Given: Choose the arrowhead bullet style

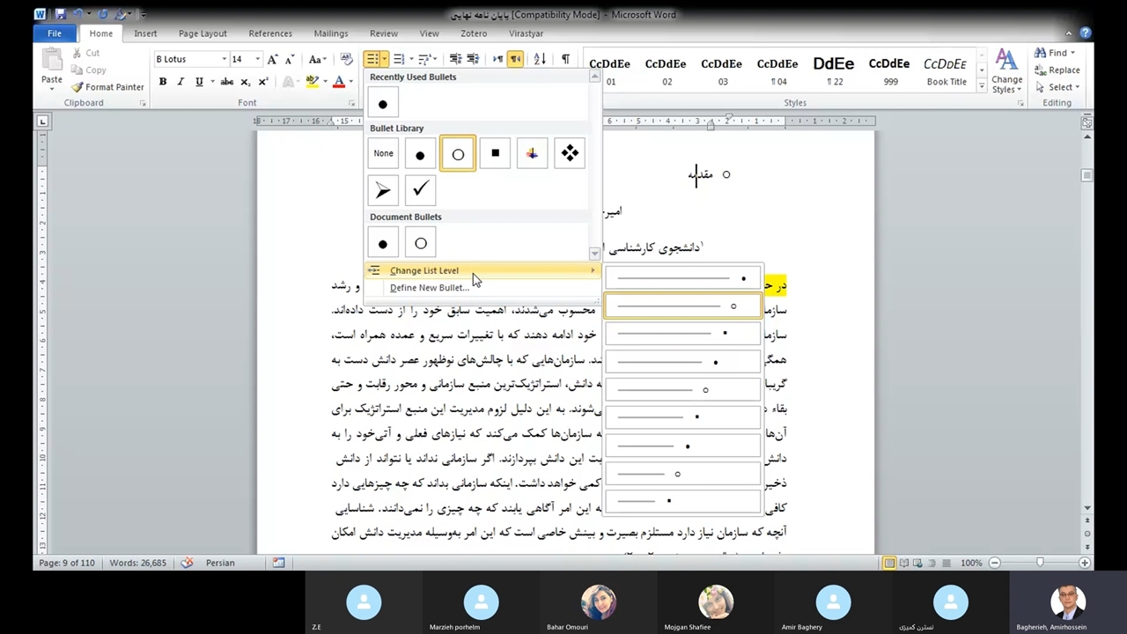Looking at the screenshot, I should [x=383, y=189].
